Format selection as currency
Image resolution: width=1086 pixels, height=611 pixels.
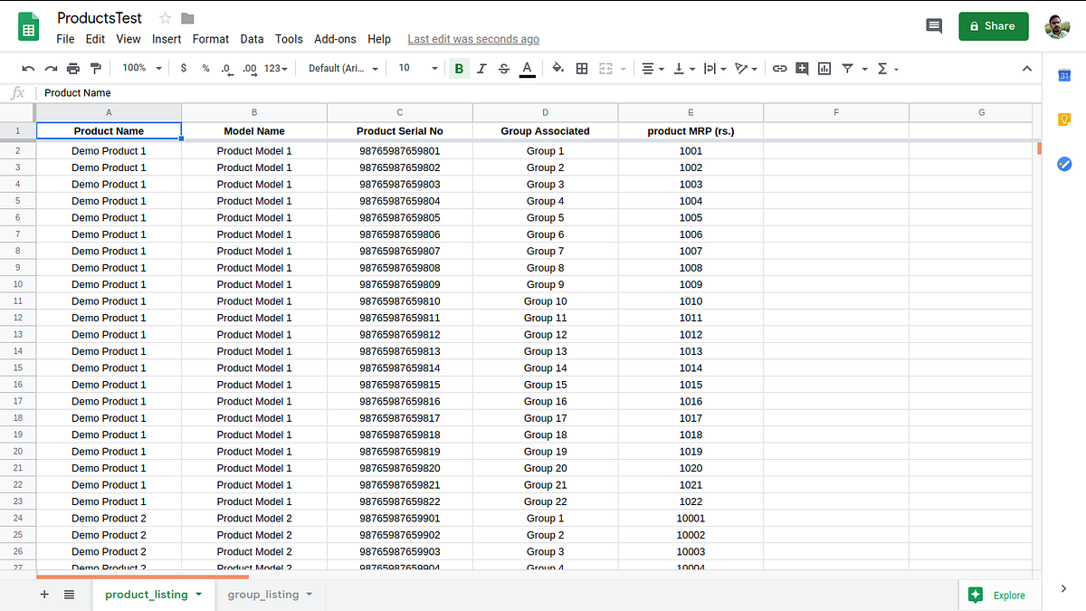(184, 68)
